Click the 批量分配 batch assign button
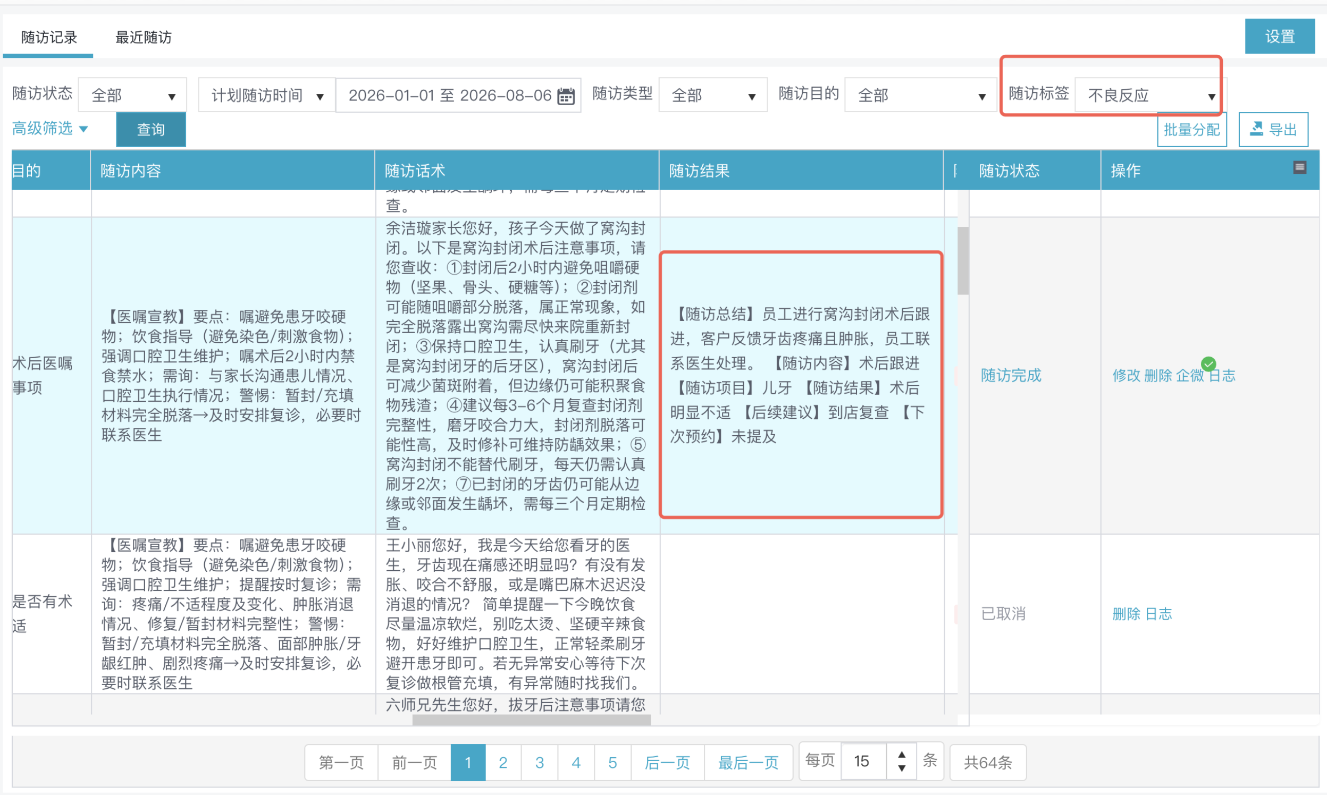The image size is (1327, 795). (1191, 130)
